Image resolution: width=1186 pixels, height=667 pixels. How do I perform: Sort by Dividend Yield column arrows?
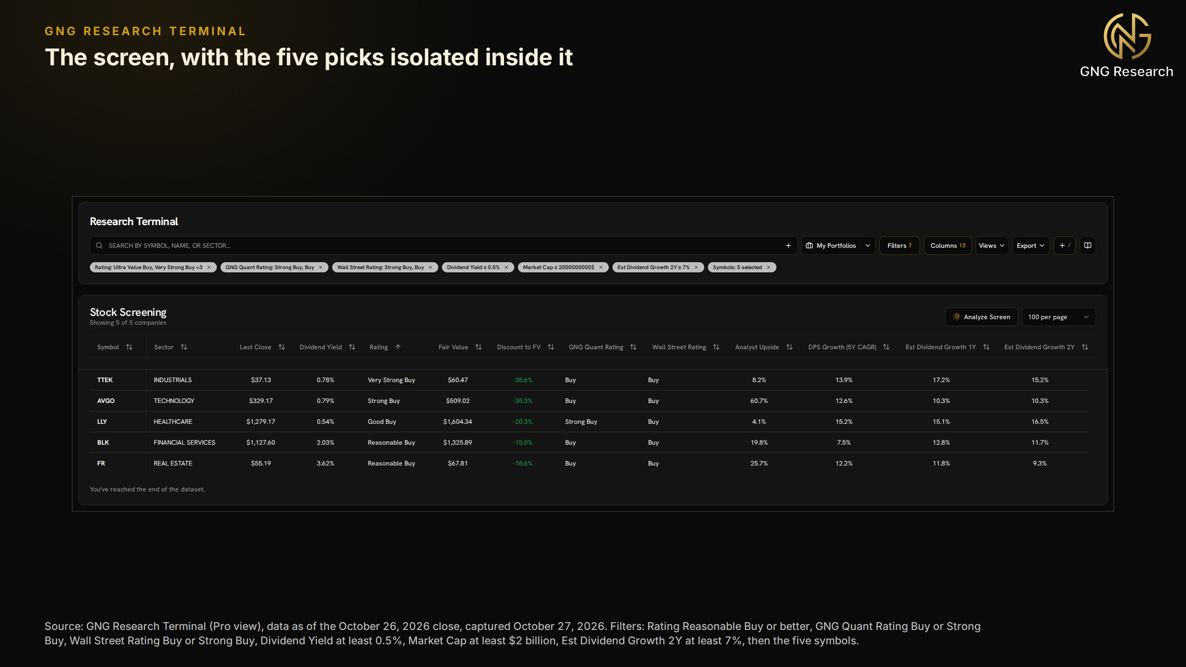[x=352, y=347]
